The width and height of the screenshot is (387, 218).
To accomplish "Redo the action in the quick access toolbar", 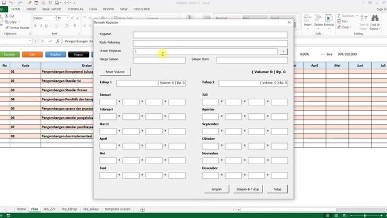I will point(20,2).
